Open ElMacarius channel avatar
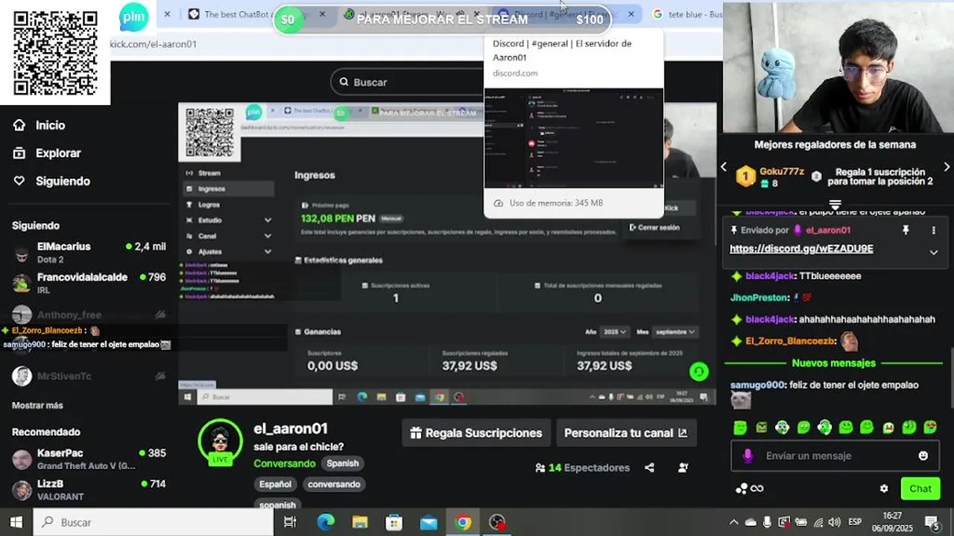Image resolution: width=954 pixels, height=536 pixels. click(x=22, y=253)
